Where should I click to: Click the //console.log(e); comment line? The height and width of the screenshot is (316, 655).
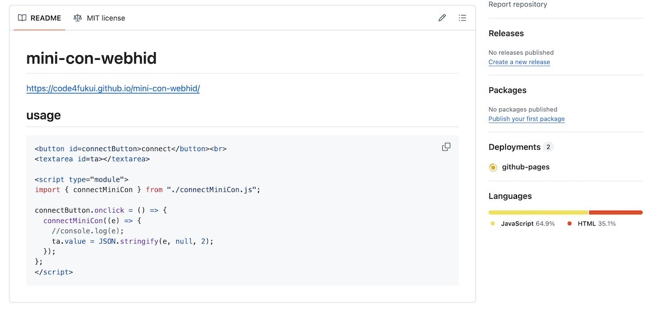click(x=88, y=231)
